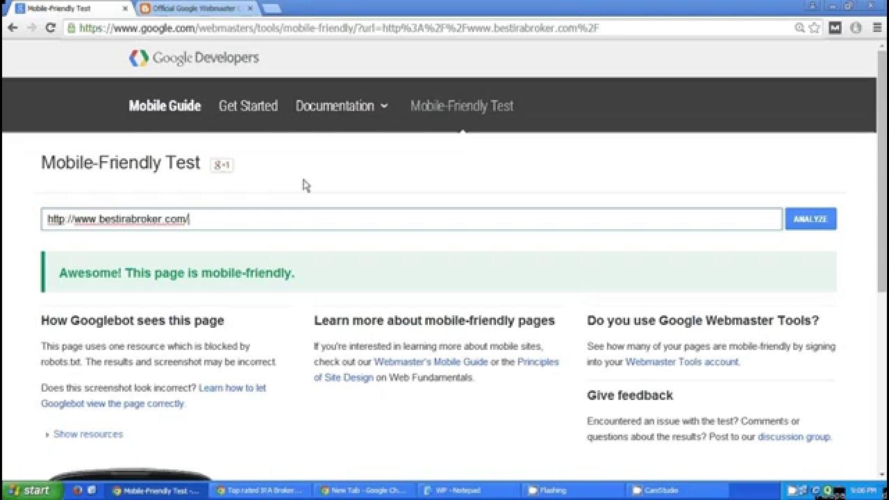Open Principles of Site Design link
This screenshot has width=889, height=500.
tap(436, 369)
